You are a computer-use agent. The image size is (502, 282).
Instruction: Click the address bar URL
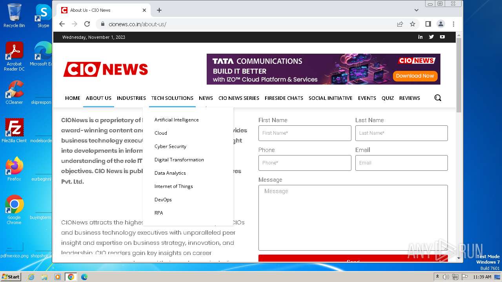(x=138, y=24)
